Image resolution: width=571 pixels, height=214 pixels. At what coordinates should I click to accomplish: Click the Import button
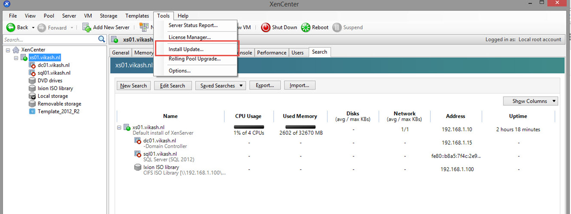[x=299, y=85]
